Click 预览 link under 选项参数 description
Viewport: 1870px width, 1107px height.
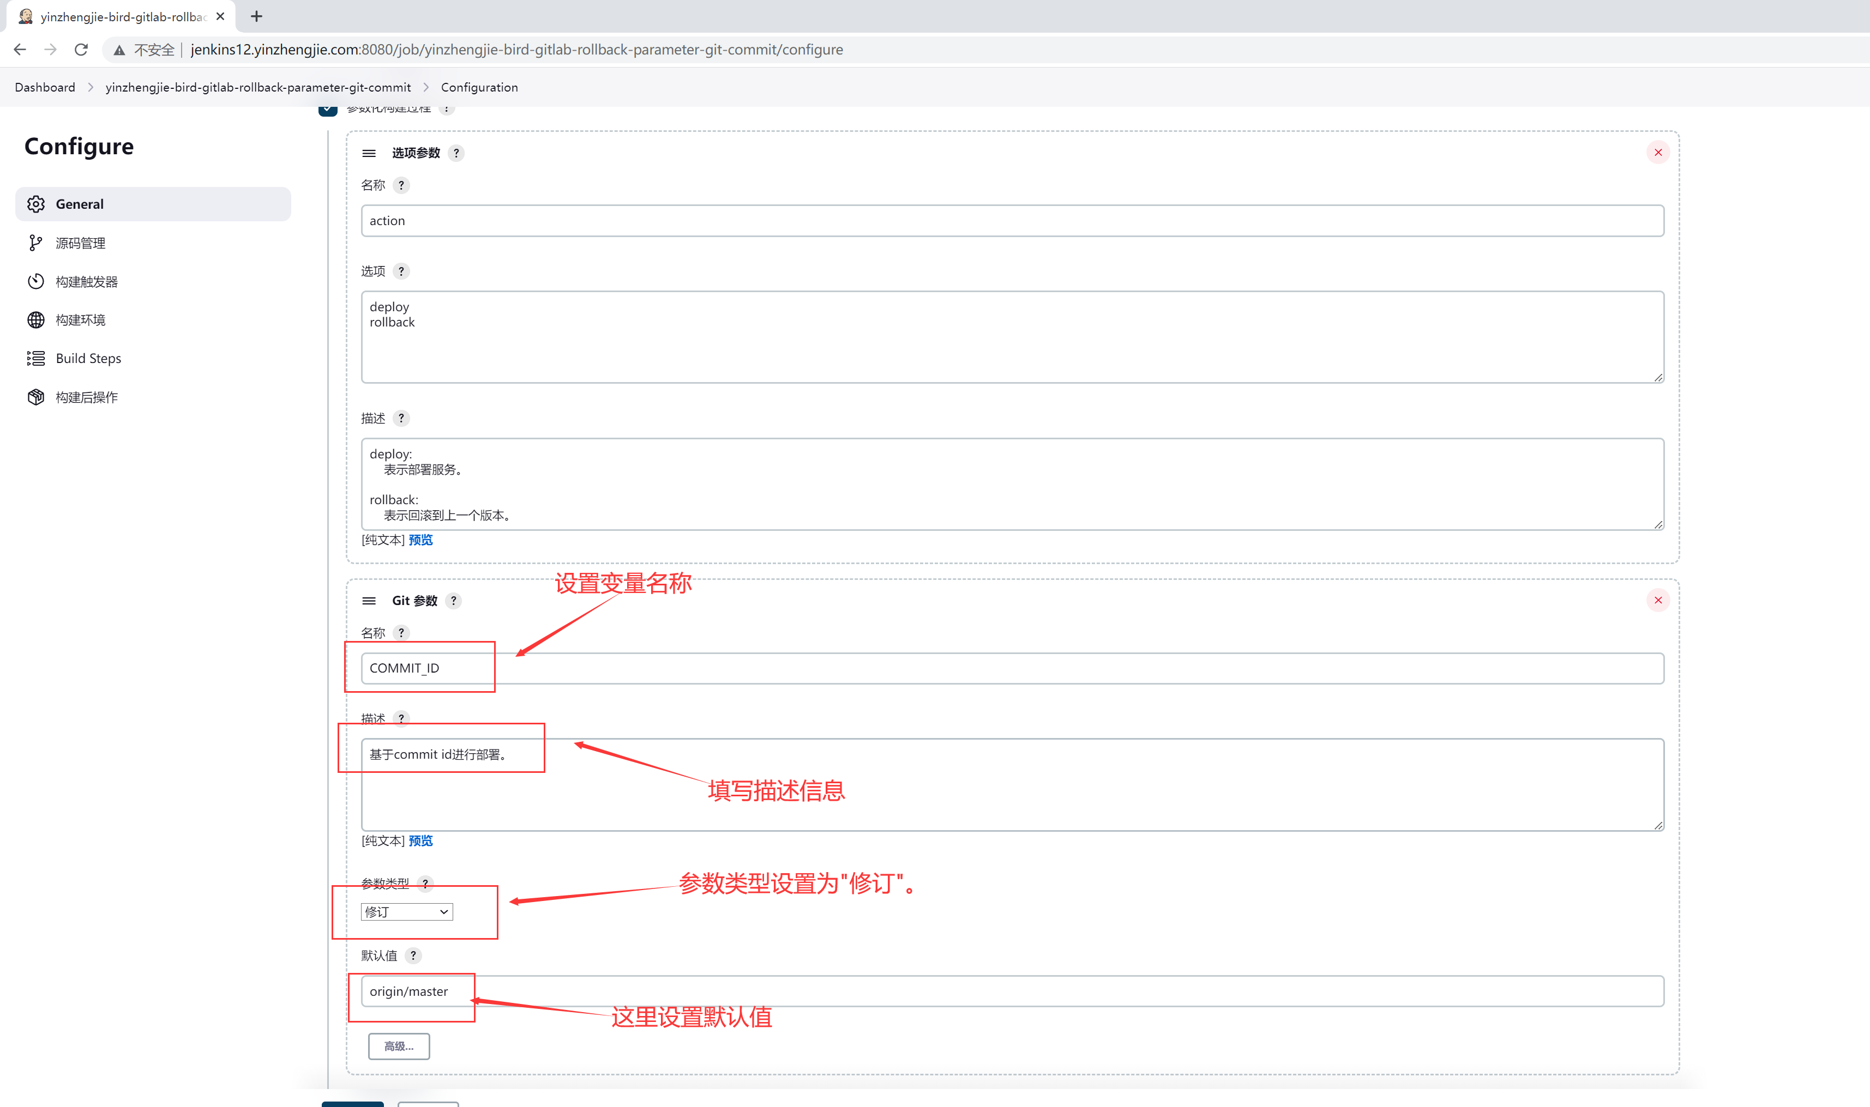[420, 540]
